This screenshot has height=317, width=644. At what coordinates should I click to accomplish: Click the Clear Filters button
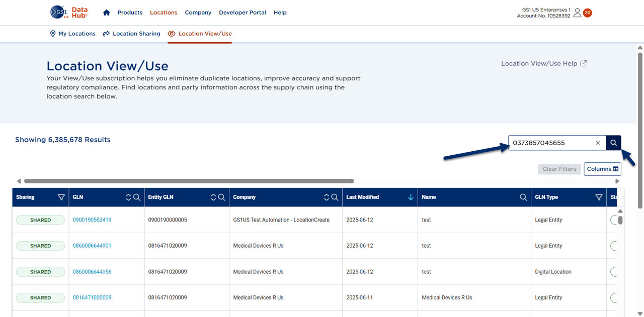(559, 169)
